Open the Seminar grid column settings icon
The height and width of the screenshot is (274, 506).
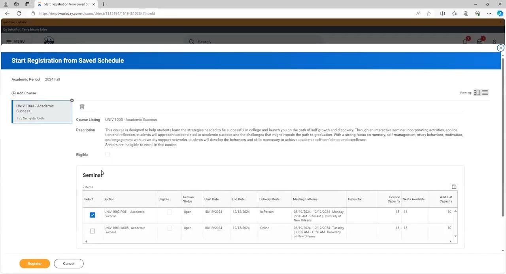(454, 187)
